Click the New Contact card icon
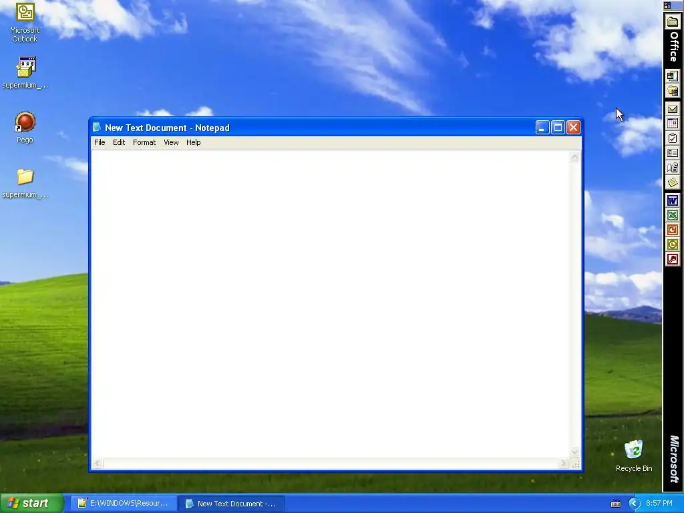This screenshot has width=684, height=513. coord(673,153)
